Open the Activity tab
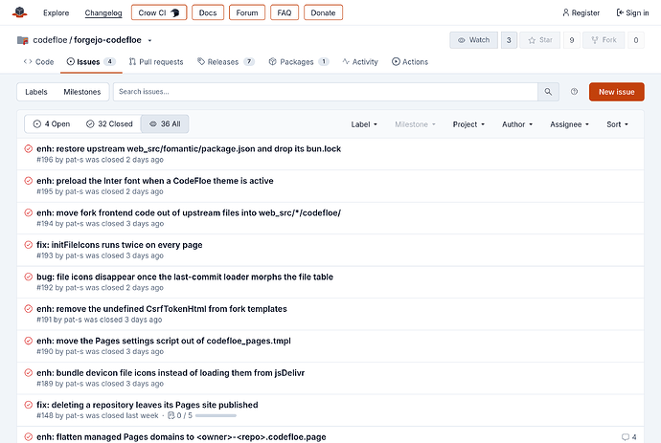This screenshot has width=661, height=443. [360, 62]
